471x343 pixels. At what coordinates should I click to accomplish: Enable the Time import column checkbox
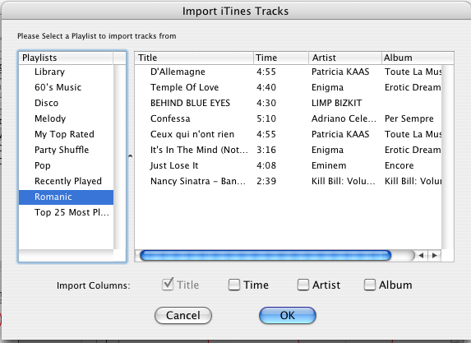pos(234,285)
